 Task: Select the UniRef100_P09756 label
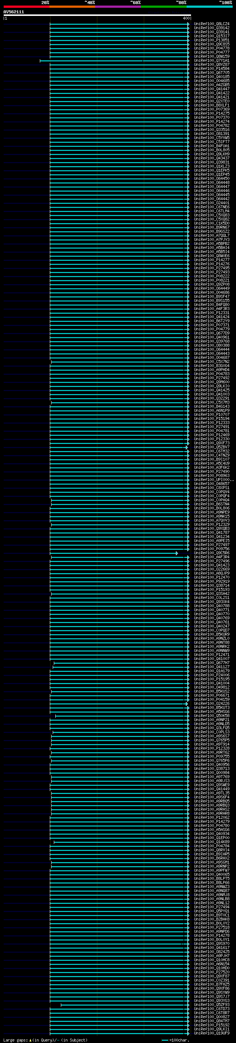pos(211,549)
